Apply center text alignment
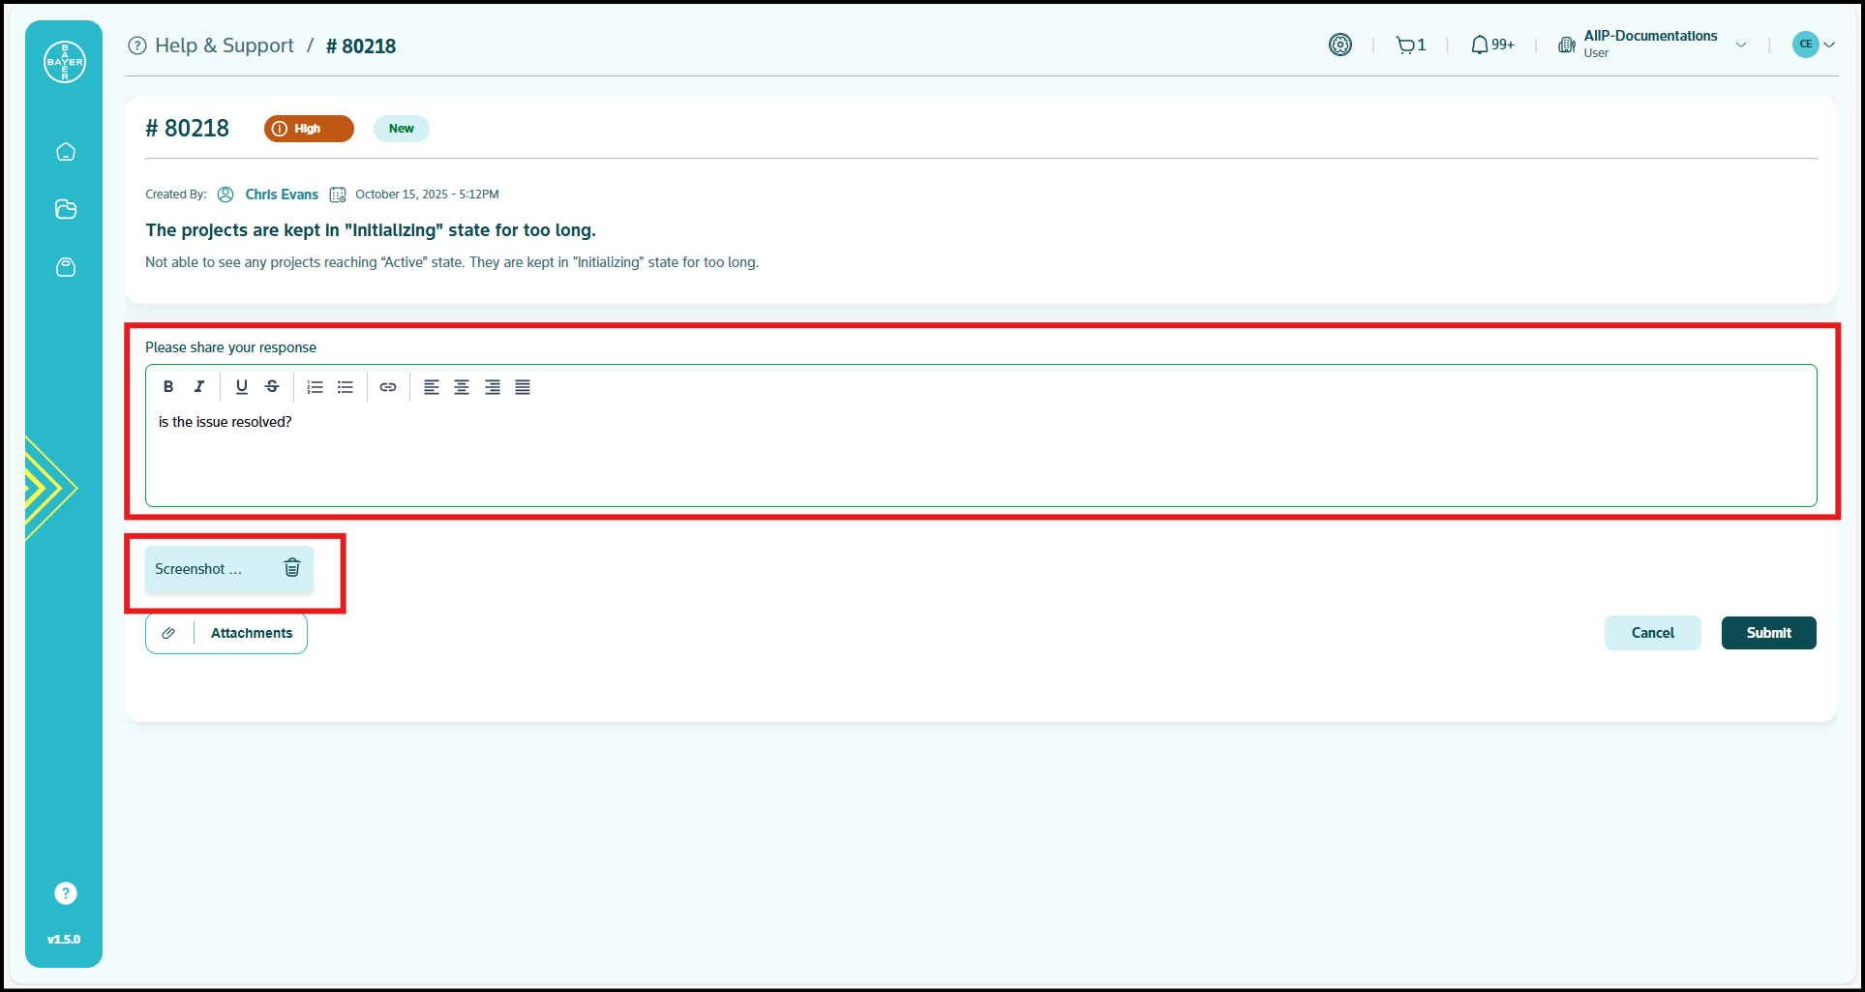Screen dimensions: 1865x992 point(462,386)
